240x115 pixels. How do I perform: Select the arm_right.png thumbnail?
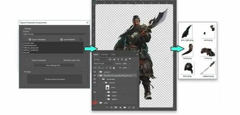coord(187,31)
